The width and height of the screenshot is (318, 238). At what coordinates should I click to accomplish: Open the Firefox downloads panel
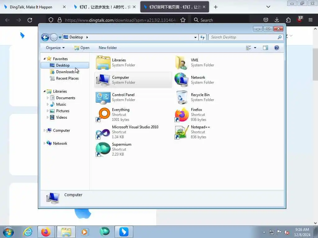277,20
